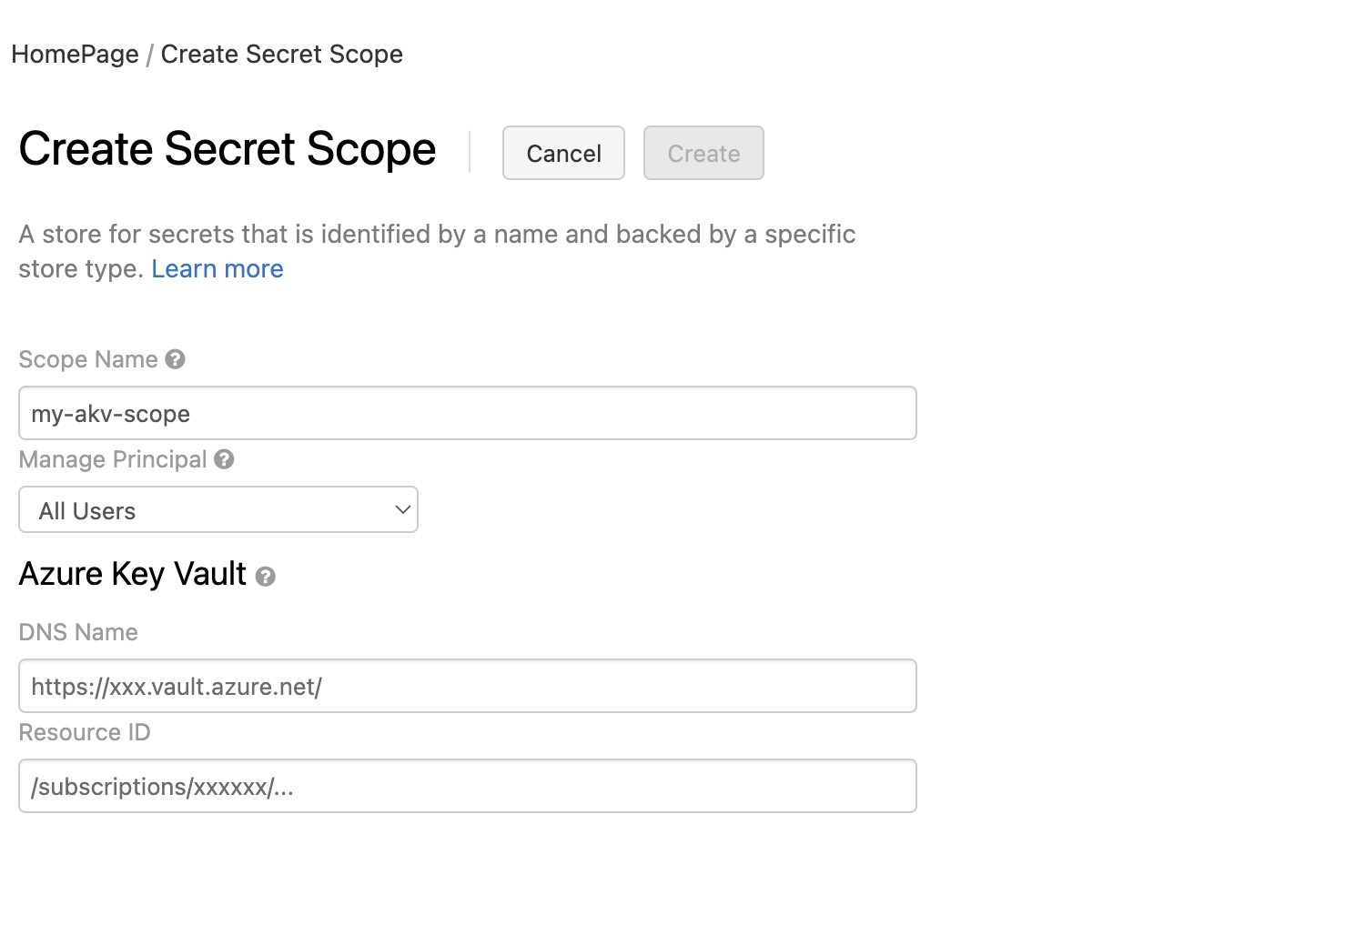Click the Azure Key Vault help icon
The height and width of the screenshot is (945, 1366).
265,576
